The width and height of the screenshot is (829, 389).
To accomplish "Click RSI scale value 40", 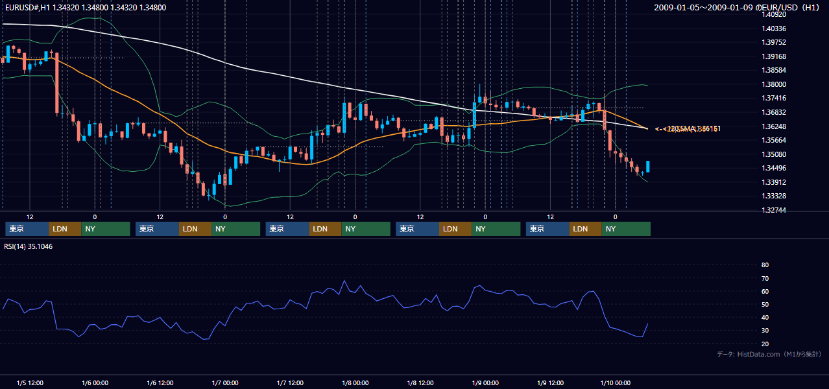I will pos(765,318).
